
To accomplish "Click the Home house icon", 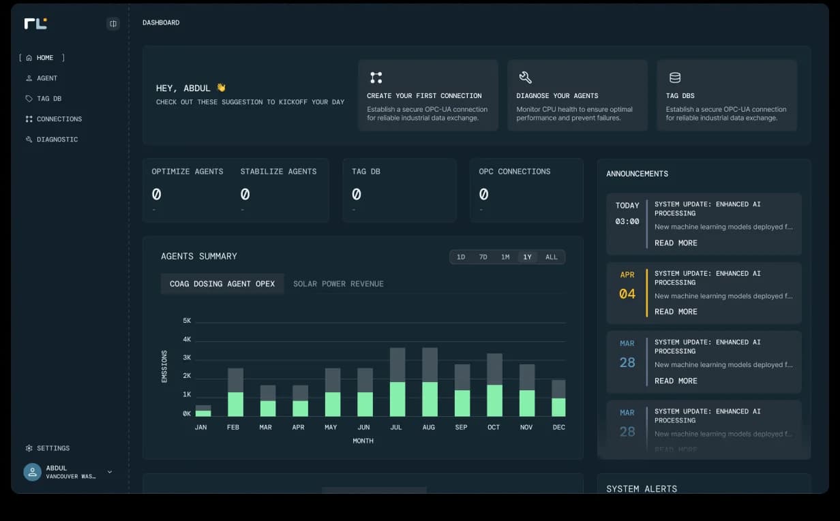I will (x=29, y=58).
